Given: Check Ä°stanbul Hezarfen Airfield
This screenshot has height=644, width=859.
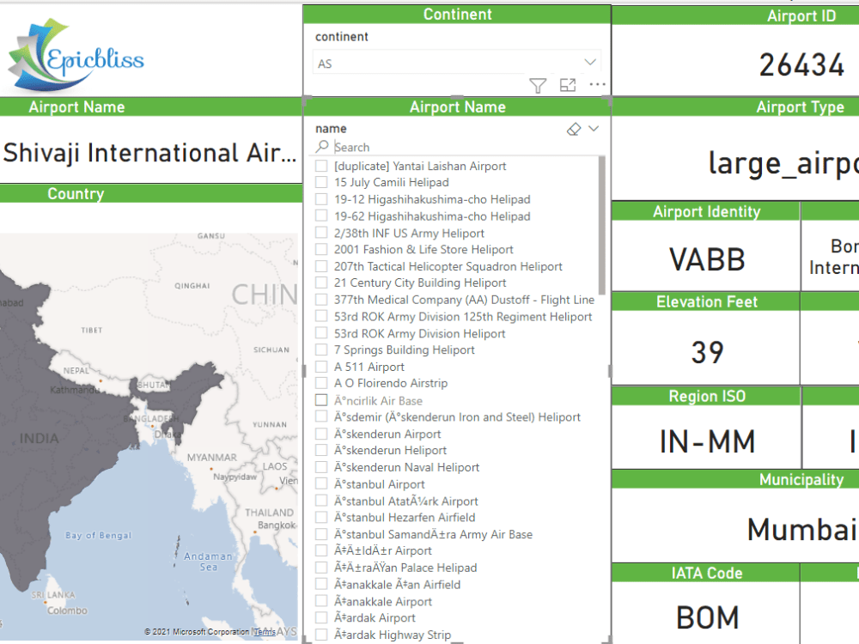Looking at the screenshot, I should point(321,518).
